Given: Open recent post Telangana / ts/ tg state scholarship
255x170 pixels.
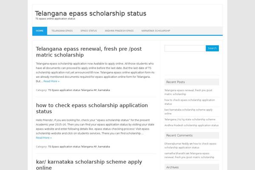Looking at the screenshot, I should pyautogui.click(x=190, y=119).
